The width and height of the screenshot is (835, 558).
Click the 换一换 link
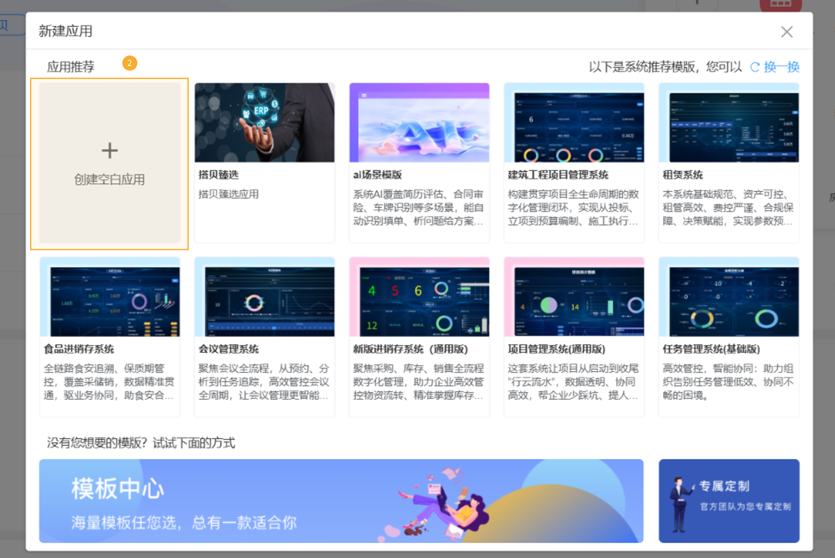(x=782, y=67)
